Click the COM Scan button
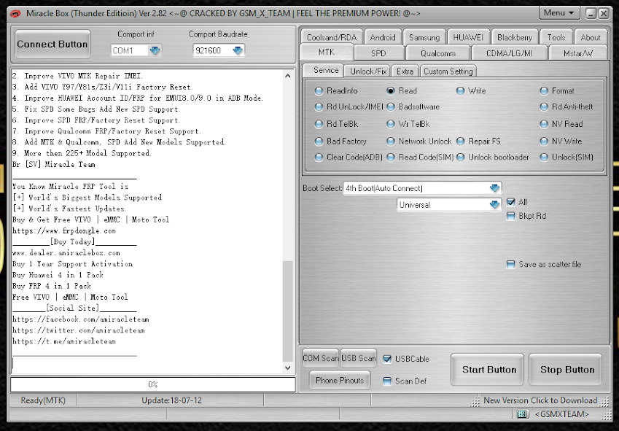This screenshot has height=431, width=619. [x=320, y=358]
